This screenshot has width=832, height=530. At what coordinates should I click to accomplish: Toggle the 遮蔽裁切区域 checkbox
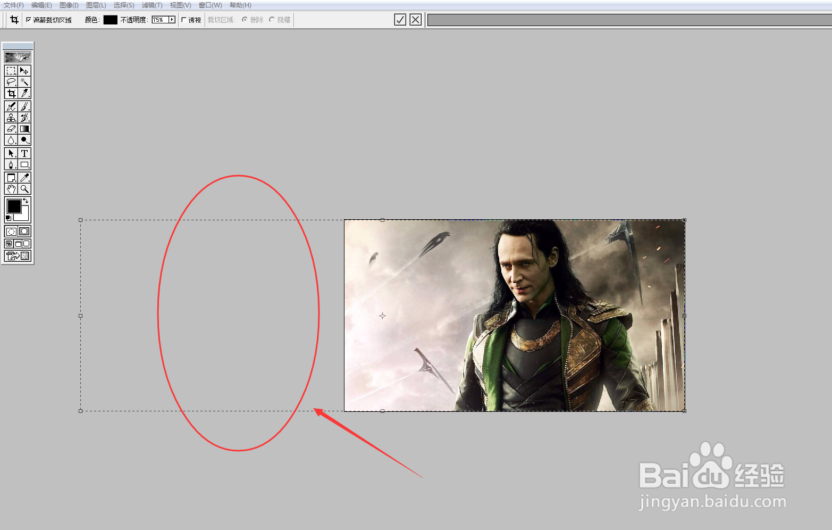click(x=29, y=20)
